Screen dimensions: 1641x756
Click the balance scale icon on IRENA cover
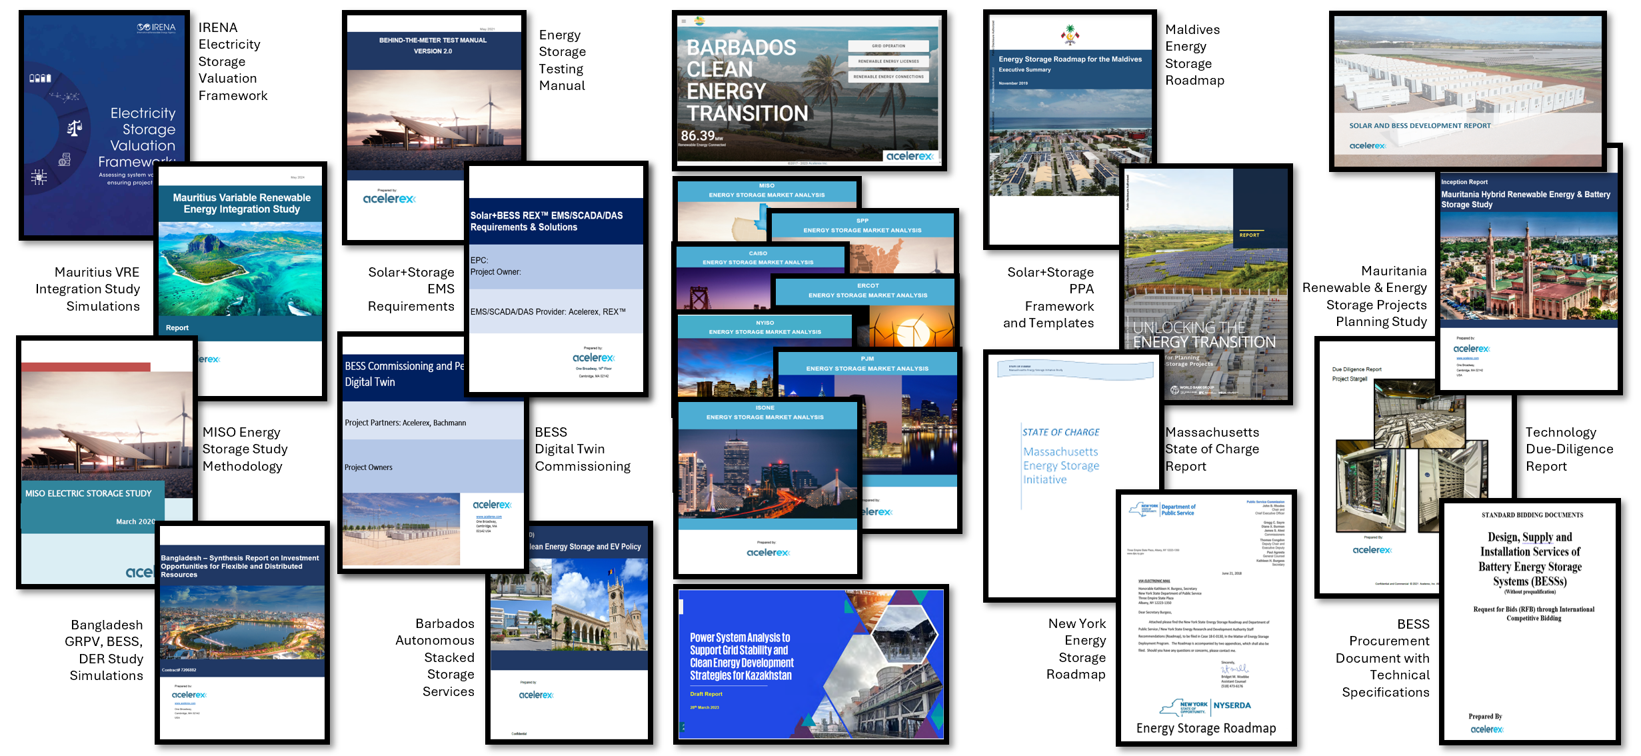75,128
